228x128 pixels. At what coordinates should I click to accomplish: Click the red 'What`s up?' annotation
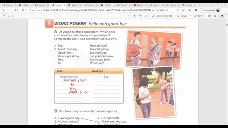[78, 92]
